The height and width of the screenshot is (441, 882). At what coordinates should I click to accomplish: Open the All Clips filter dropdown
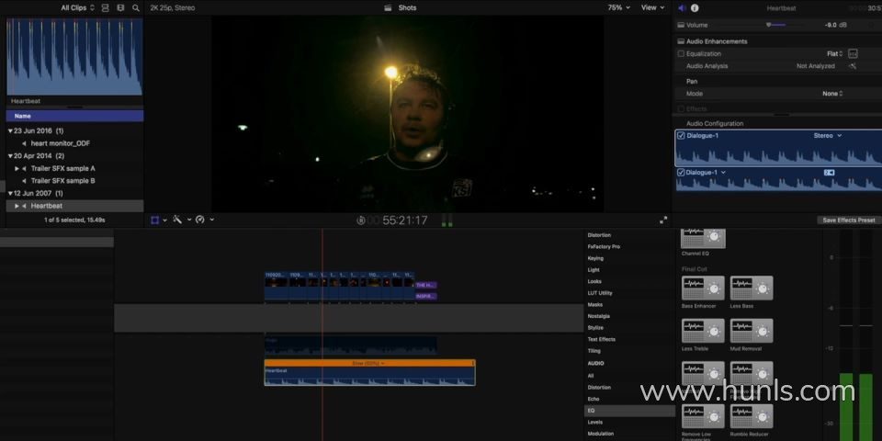(x=77, y=8)
